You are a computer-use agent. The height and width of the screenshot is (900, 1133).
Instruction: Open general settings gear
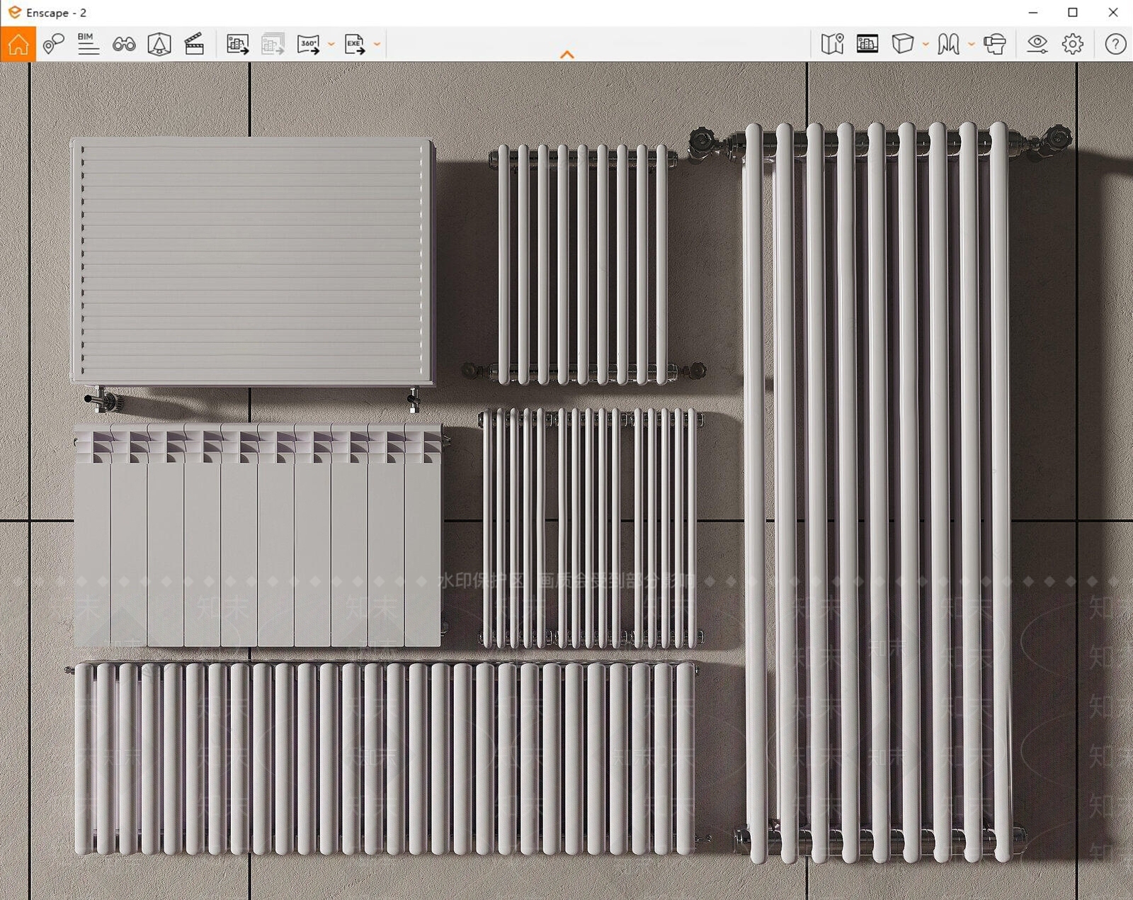point(1073,44)
